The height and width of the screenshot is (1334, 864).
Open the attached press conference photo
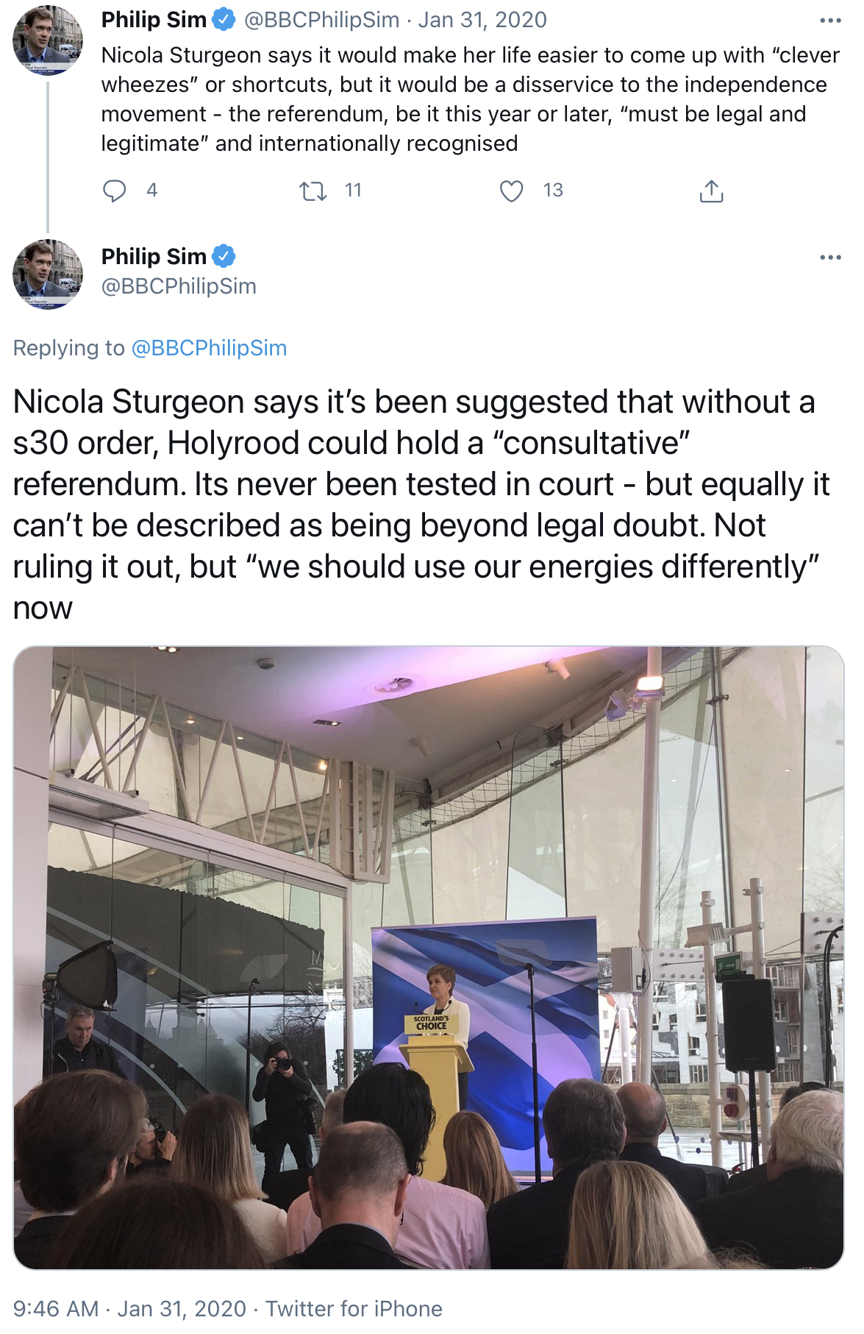click(x=429, y=957)
